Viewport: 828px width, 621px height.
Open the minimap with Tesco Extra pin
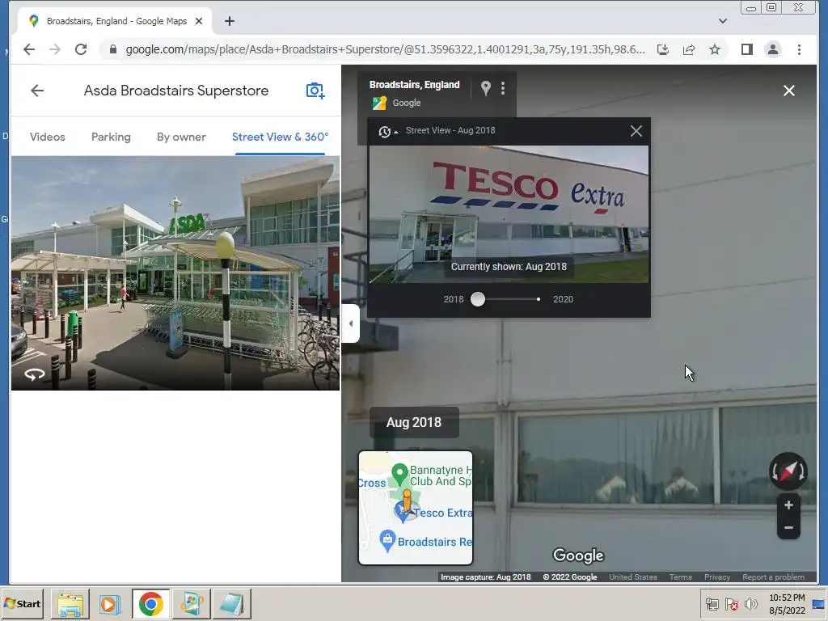point(416,508)
